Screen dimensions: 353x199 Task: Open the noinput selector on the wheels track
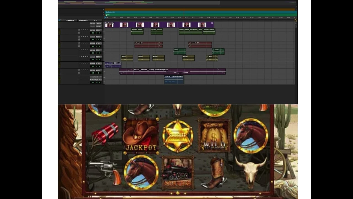point(92,43)
